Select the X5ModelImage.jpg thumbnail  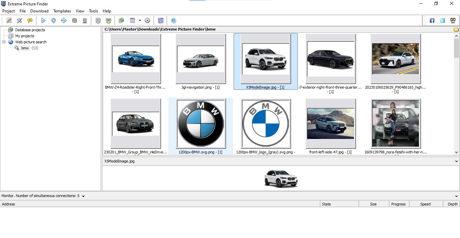(x=266, y=59)
